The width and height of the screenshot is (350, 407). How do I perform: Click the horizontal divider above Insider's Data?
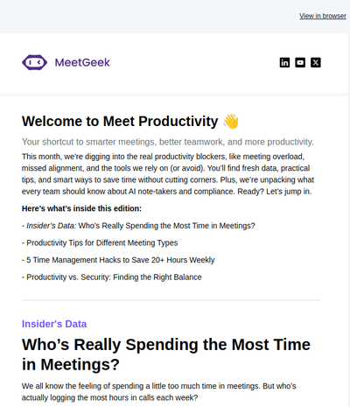(x=171, y=300)
